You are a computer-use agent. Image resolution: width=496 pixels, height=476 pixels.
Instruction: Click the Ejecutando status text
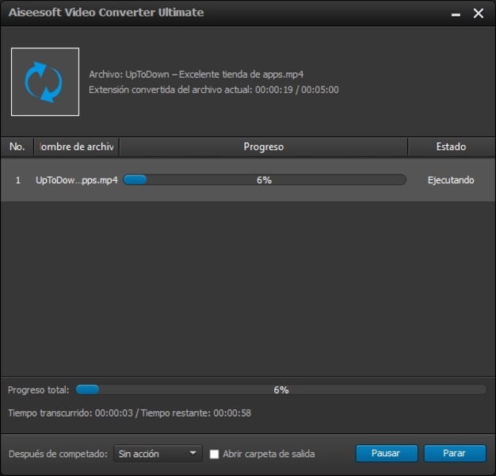tap(451, 180)
